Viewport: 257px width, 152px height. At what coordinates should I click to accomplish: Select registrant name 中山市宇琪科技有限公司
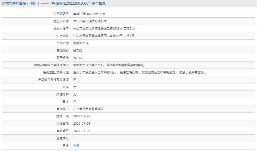point(90,21)
